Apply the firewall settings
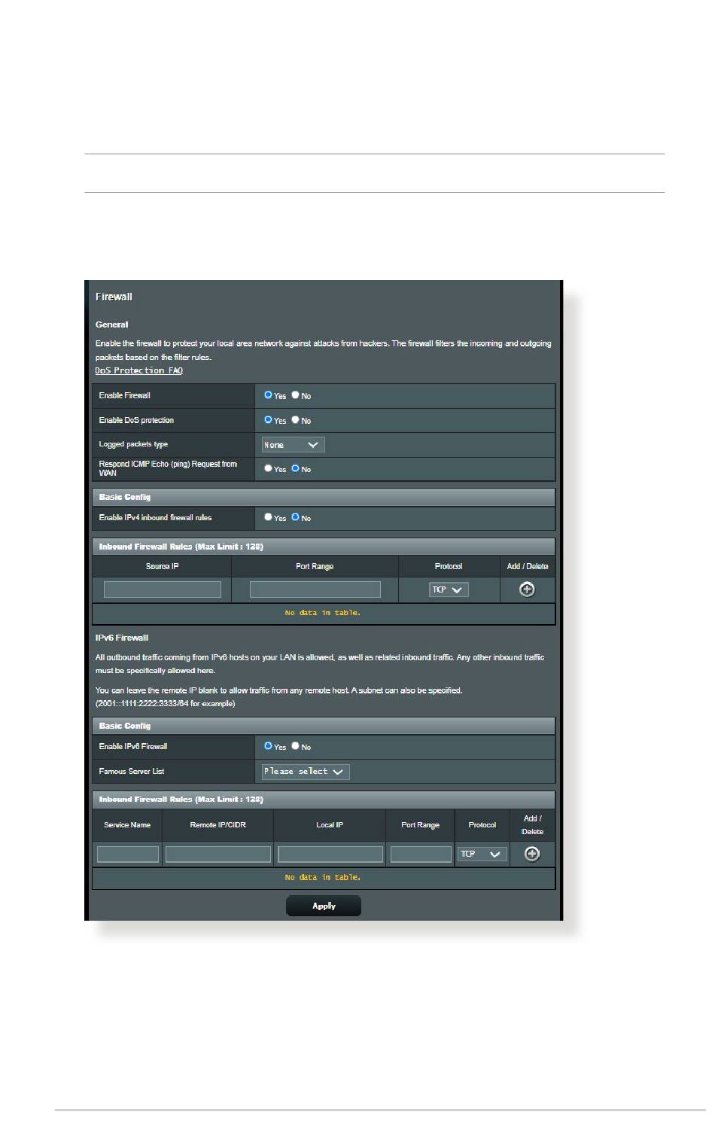 324,906
